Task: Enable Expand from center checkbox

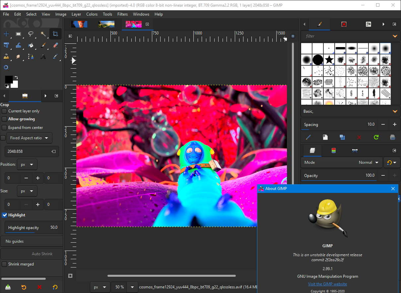Action: click(4, 128)
